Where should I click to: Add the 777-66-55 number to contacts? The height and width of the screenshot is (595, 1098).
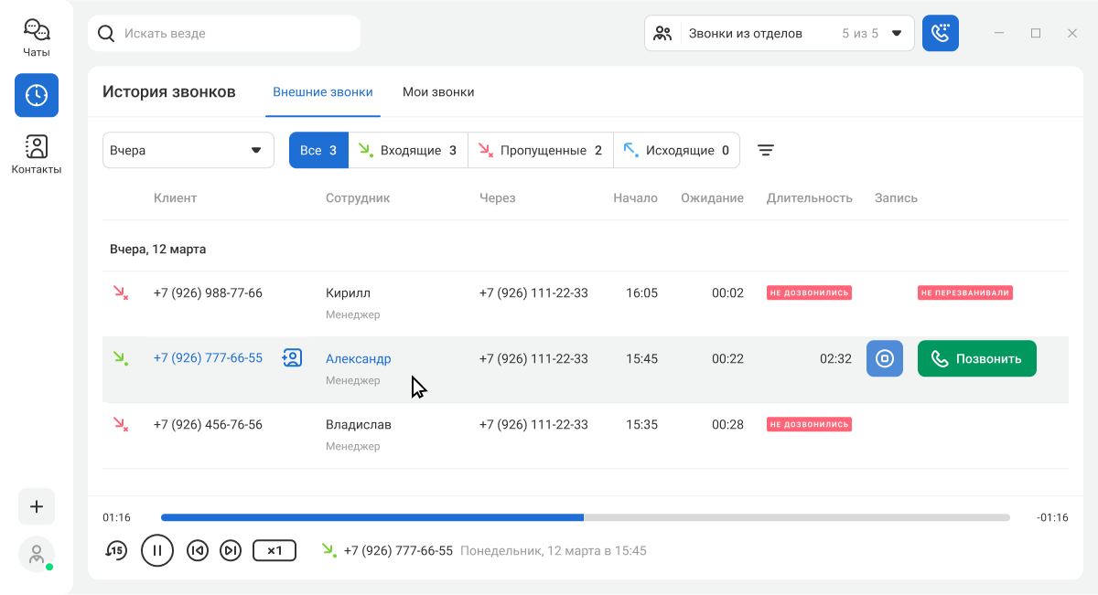(x=292, y=358)
